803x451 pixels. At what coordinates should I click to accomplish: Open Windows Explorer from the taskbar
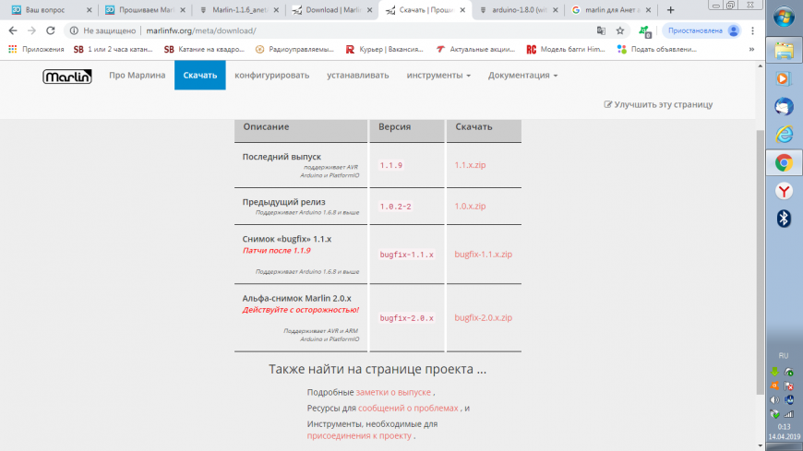pyautogui.click(x=784, y=51)
